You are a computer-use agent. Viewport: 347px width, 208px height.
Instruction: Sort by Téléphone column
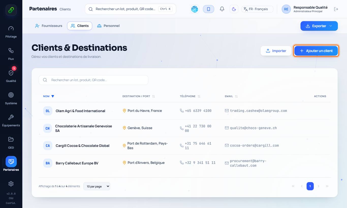click(190, 96)
